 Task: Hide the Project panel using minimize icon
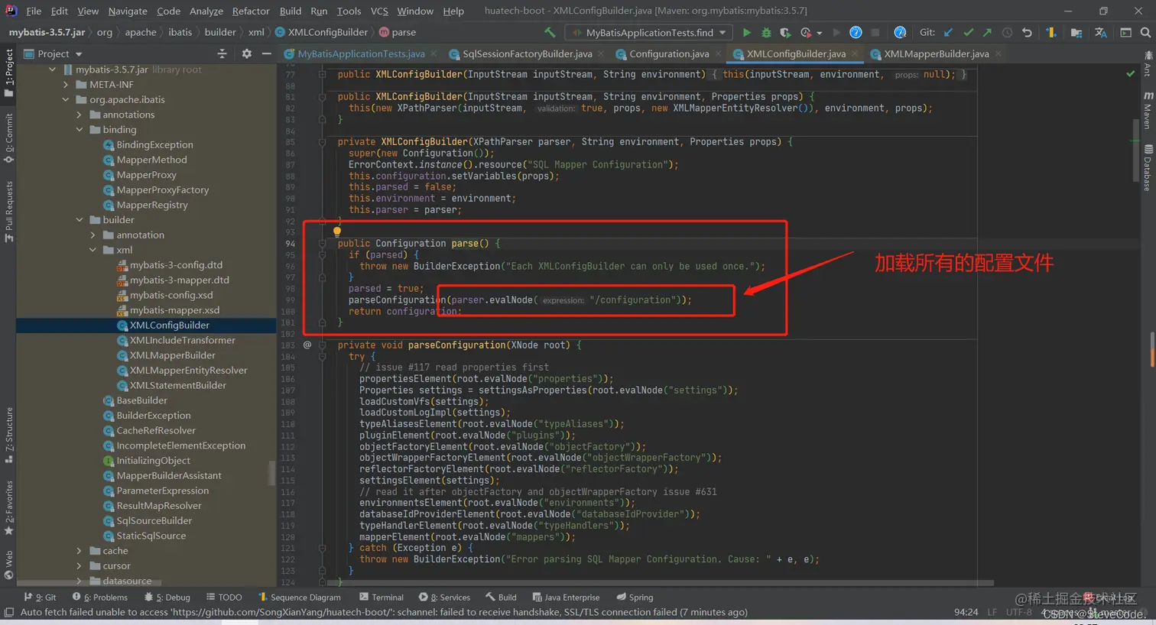[266, 53]
